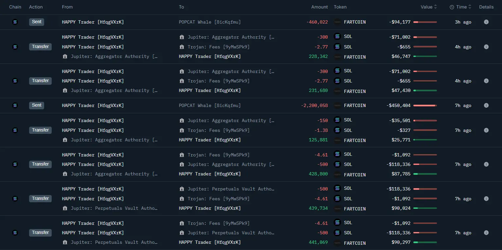Image resolution: width=502 pixels, height=250 pixels.
Task: Click info icon for the -2,200,058 FARTCOIN transaction
Action: coord(486,105)
